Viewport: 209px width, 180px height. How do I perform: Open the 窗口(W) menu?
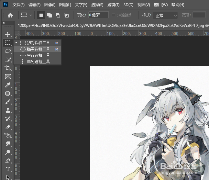click(161, 5)
